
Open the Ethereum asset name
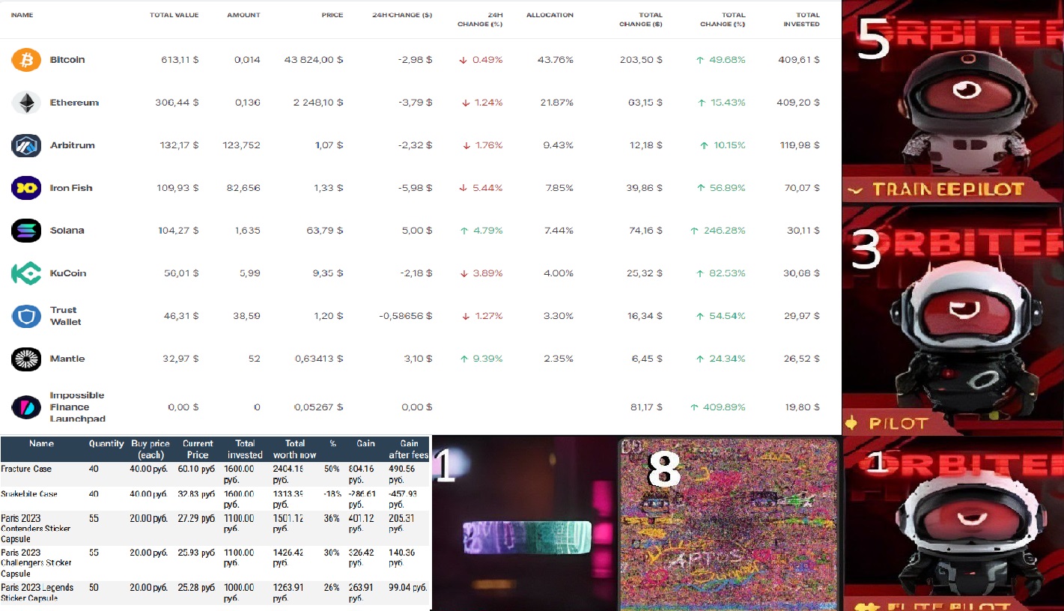pyautogui.click(x=74, y=103)
